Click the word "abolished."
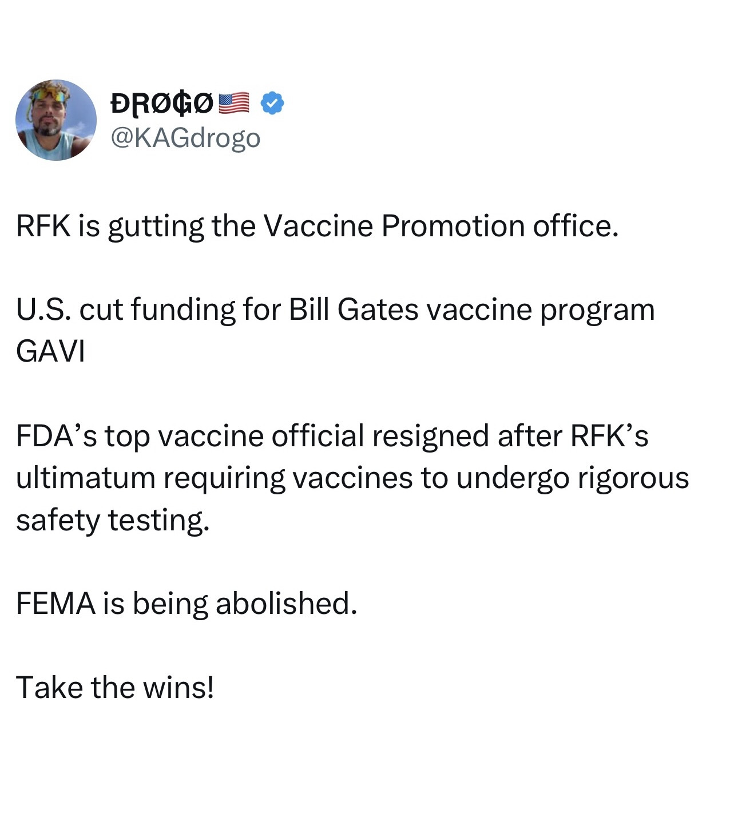This screenshot has width=738, height=825. coord(286,603)
